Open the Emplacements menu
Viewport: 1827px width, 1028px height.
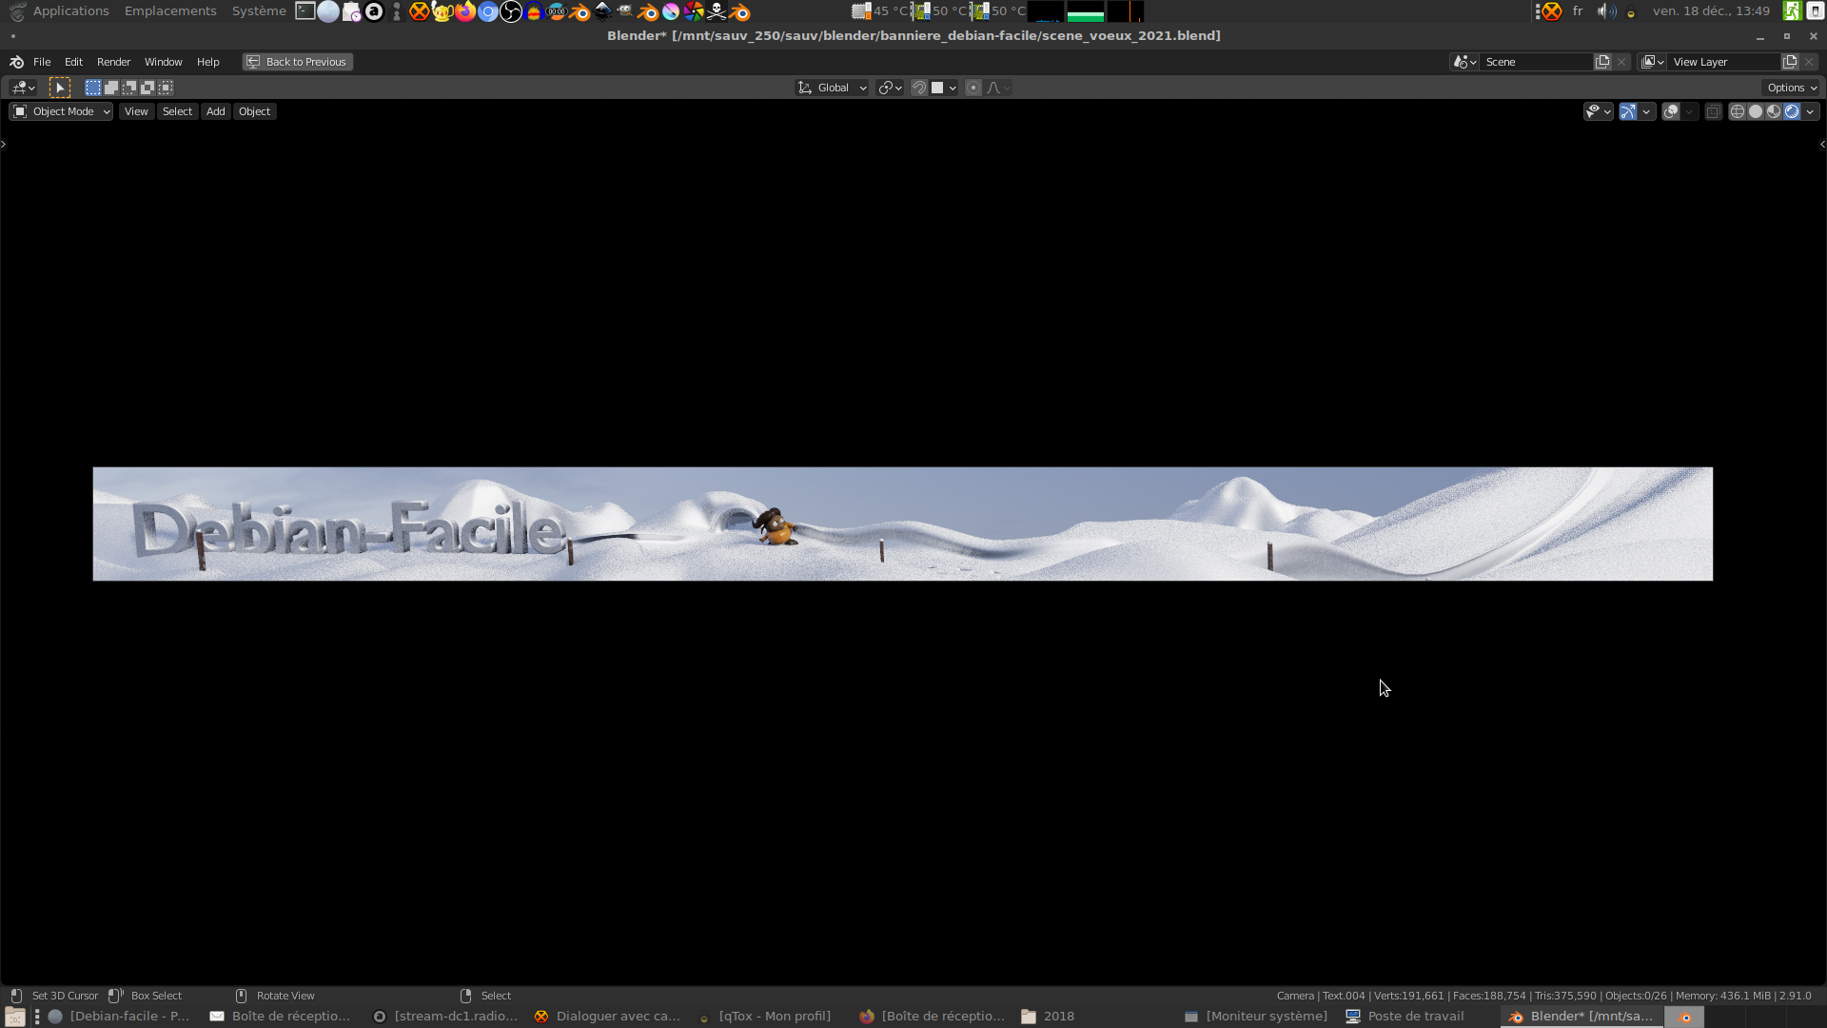coord(170,11)
